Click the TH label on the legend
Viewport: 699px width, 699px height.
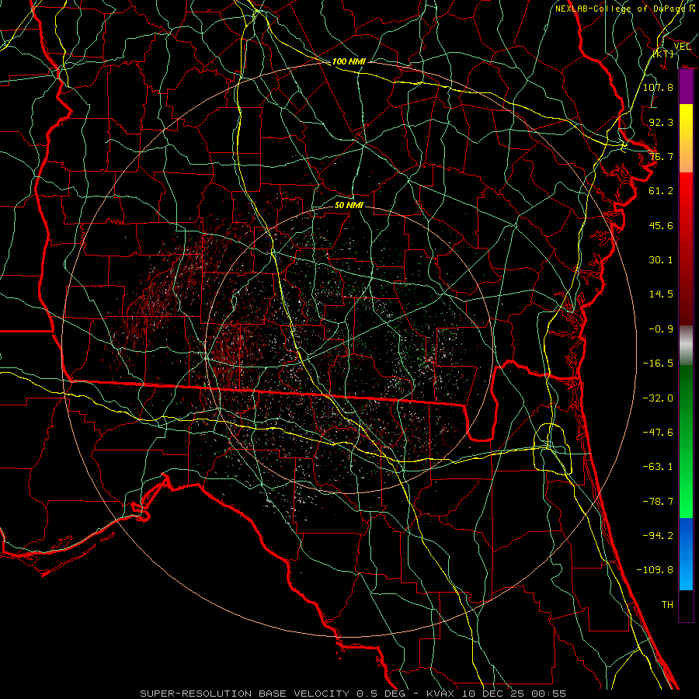(667, 605)
